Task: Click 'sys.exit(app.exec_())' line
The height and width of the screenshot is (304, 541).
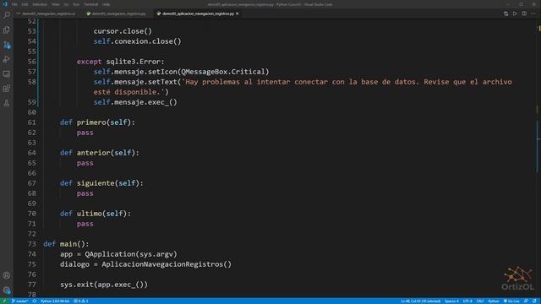Action: [x=104, y=285]
